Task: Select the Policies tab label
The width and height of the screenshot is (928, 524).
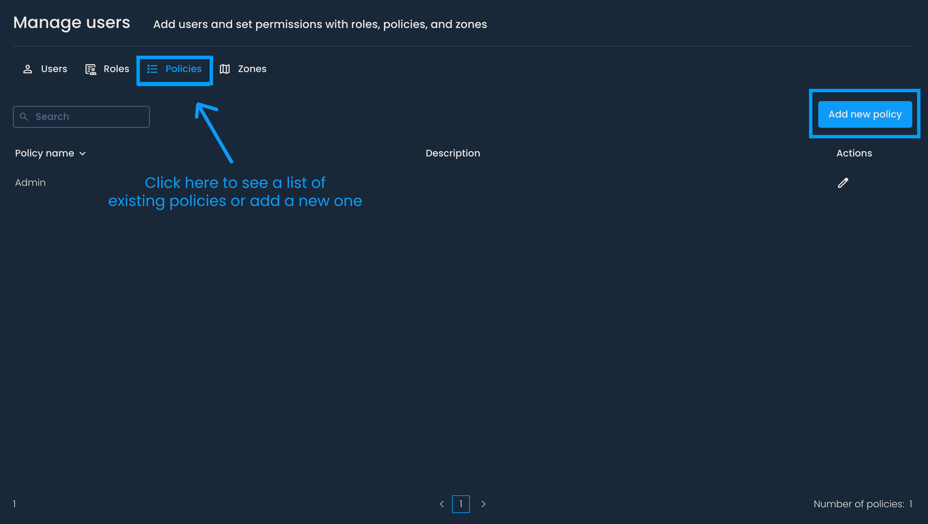Action: coord(183,69)
